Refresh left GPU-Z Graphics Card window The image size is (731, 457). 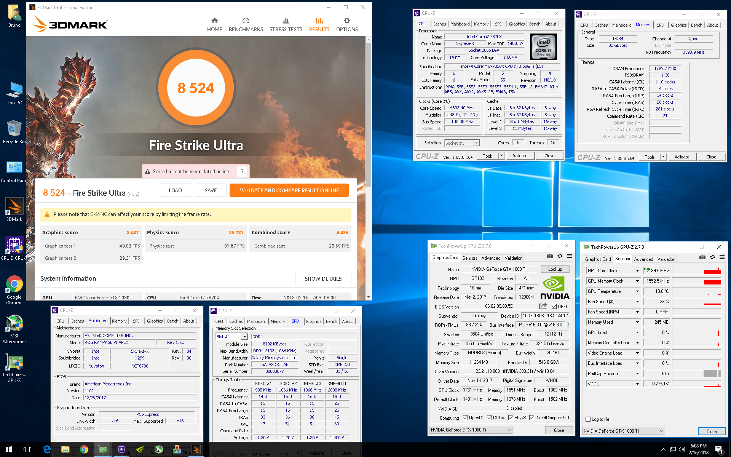click(560, 256)
